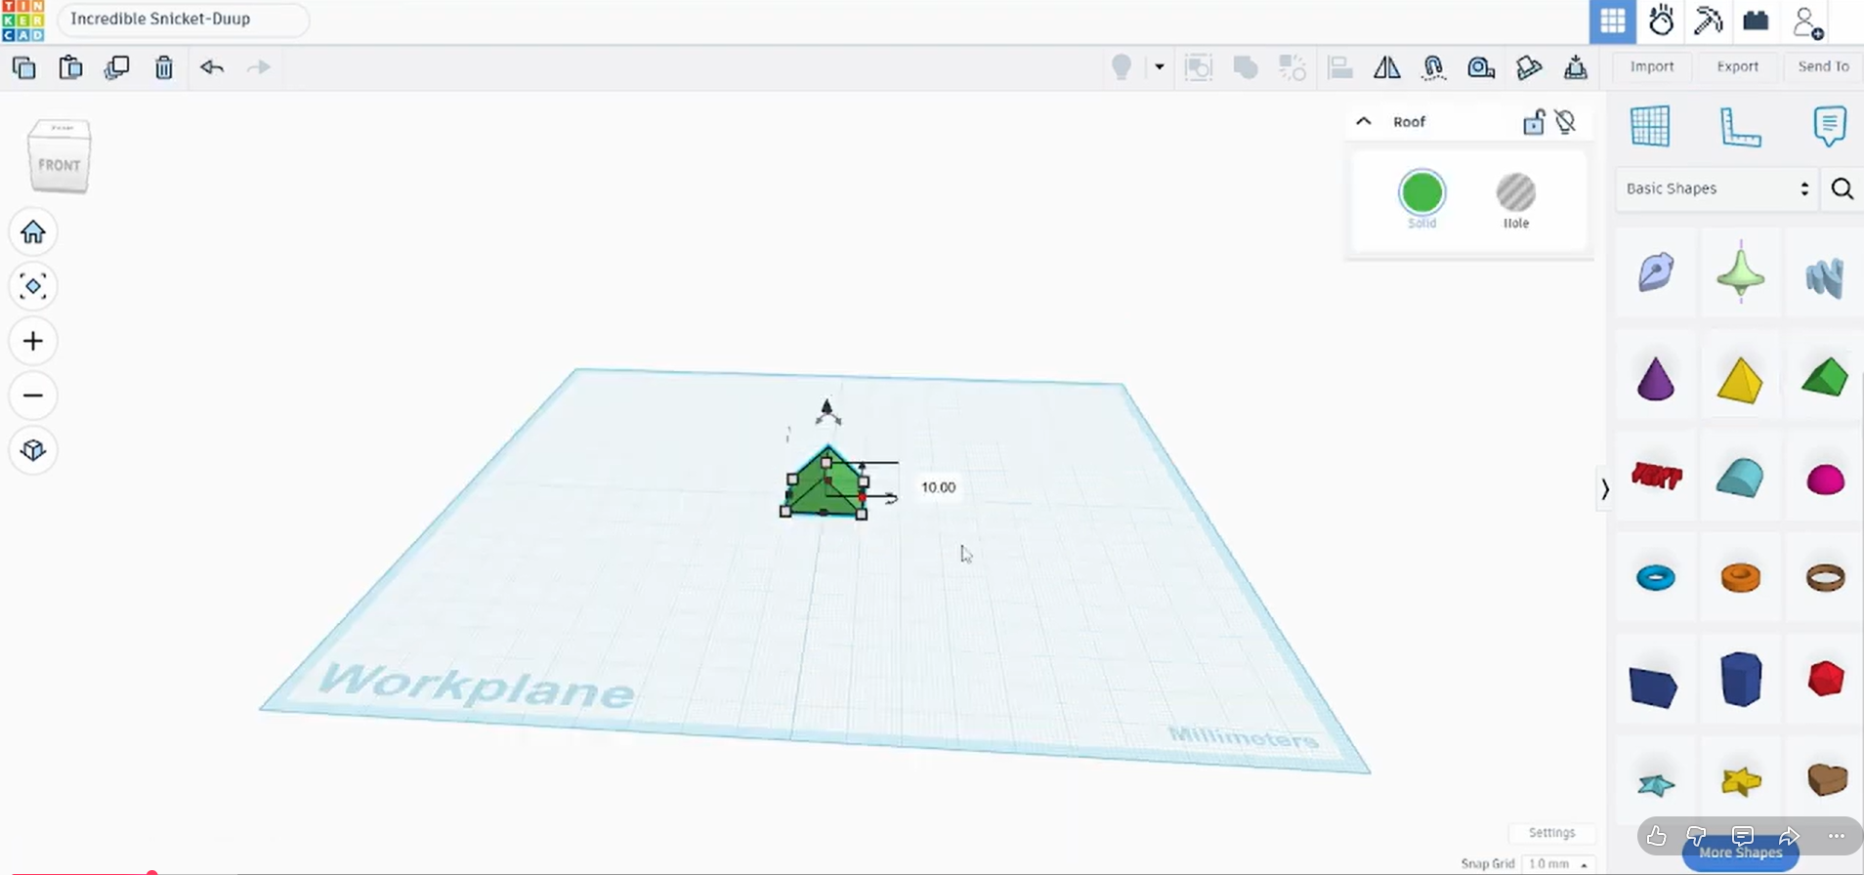Click the Paste icon in toolbar
Viewport: 1864px width, 875px height.
point(70,67)
